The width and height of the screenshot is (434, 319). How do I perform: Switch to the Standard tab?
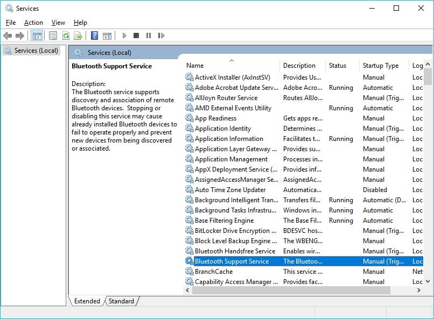point(121,301)
